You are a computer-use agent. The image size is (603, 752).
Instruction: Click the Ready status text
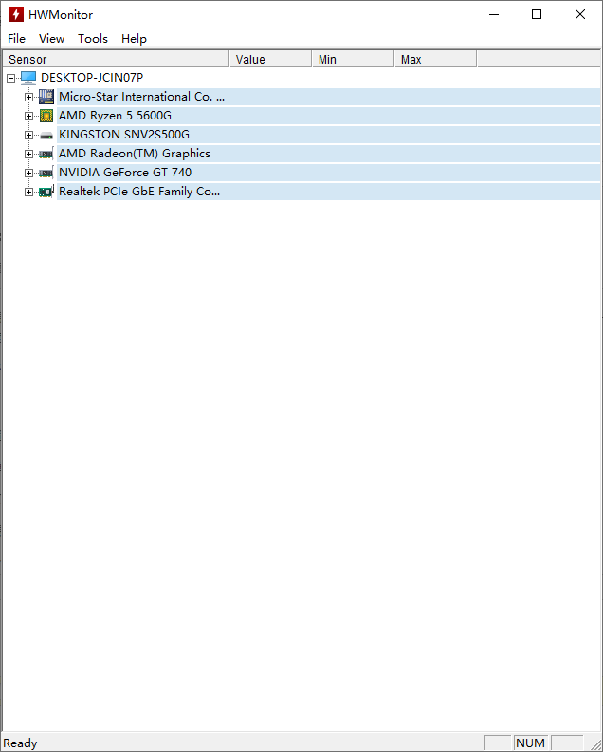pos(20,743)
